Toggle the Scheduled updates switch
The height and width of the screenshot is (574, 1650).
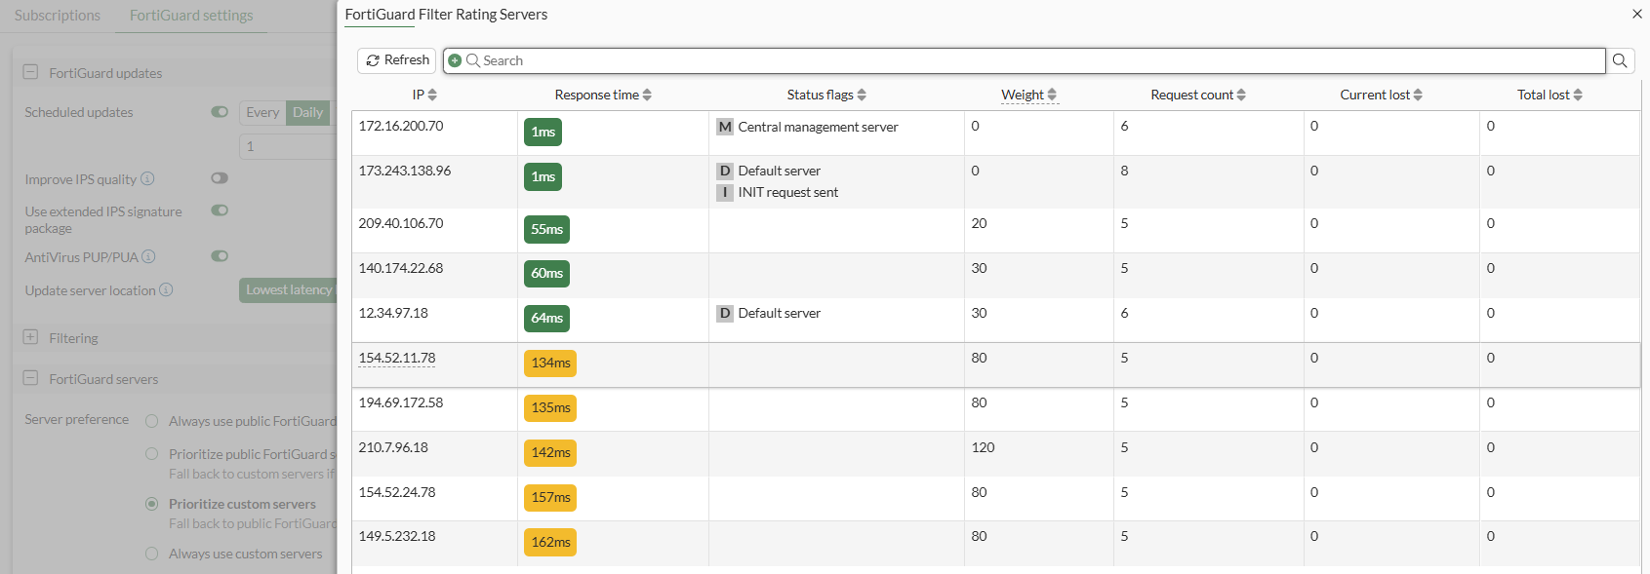pyautogui.click(x=220, y=112)
